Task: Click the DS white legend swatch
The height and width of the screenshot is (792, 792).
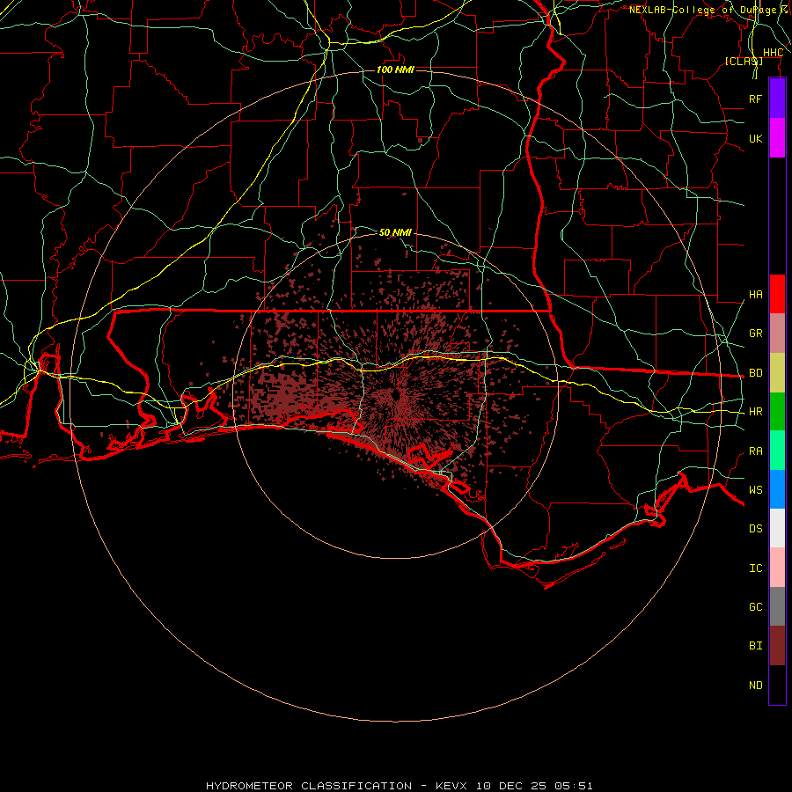Action: coord(777,528)
